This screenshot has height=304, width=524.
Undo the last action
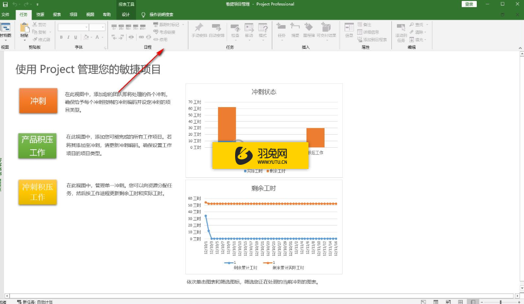pyautogui.click(x=15, y=5)
